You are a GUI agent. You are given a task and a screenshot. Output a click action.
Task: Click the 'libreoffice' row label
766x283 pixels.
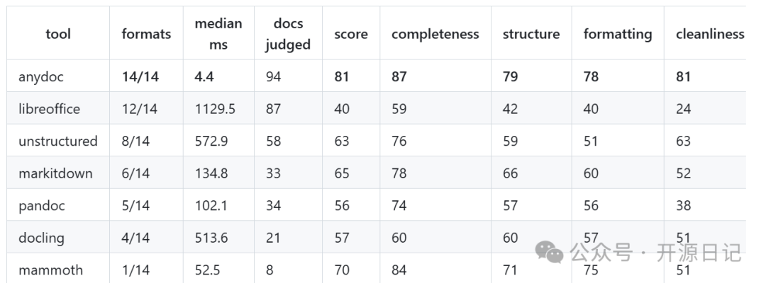50,109
